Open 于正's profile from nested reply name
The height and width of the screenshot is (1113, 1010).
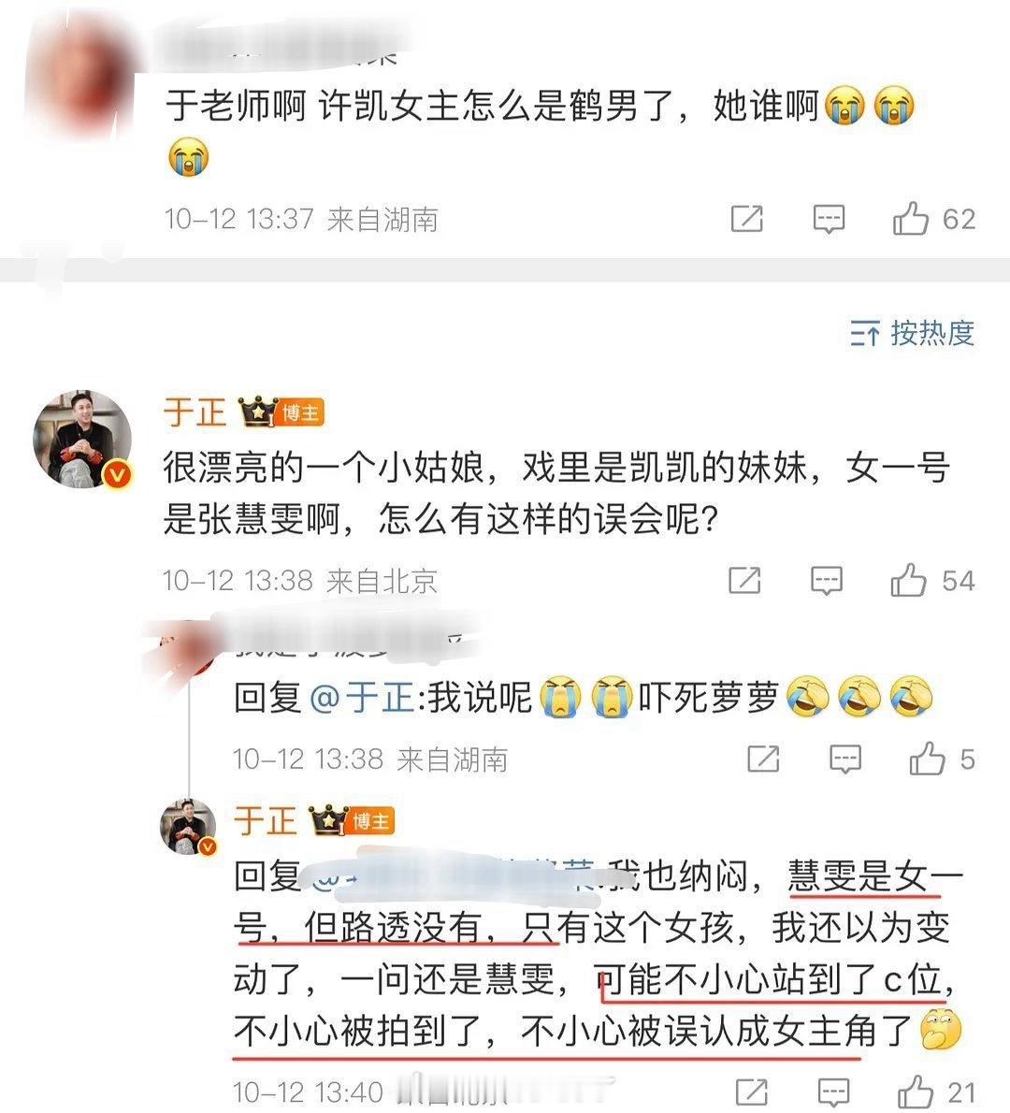click(266, 821)
